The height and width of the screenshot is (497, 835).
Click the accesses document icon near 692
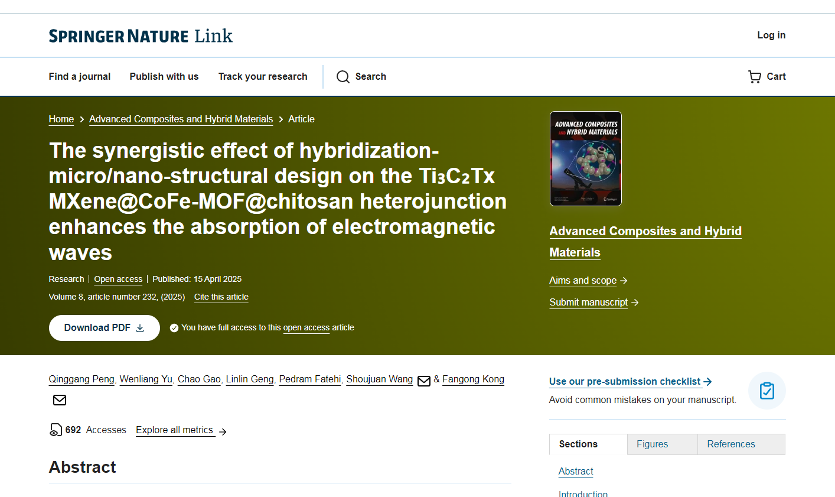(x=56, y=430)
